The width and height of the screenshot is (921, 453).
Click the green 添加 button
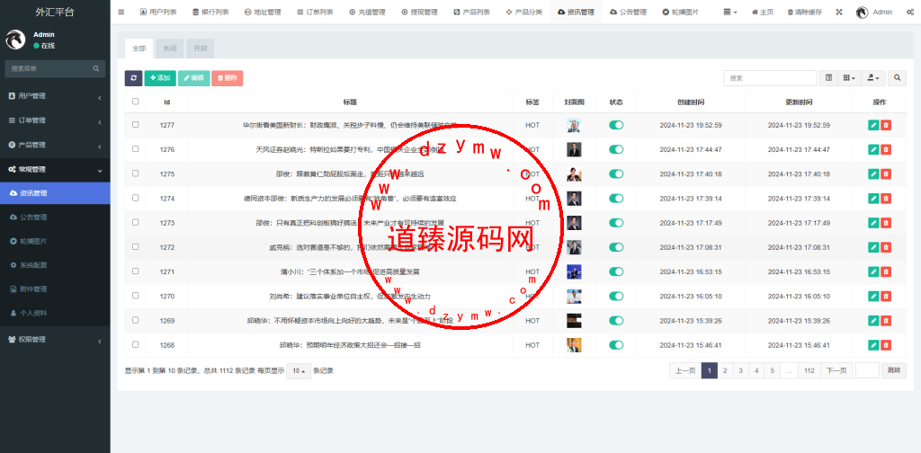(x=160, y=78)
